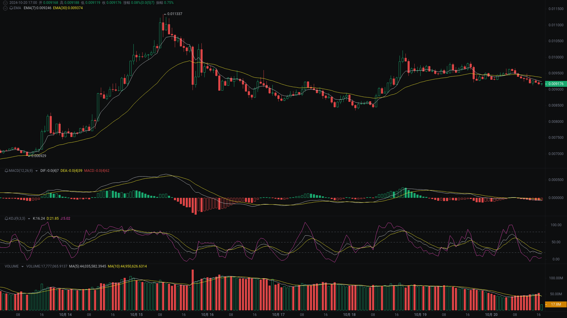The width and height of the screenshot is (567, 318).
Task: Open the MACD(12,26,9) settings dropdown
Action: click(x=36, y=171)
